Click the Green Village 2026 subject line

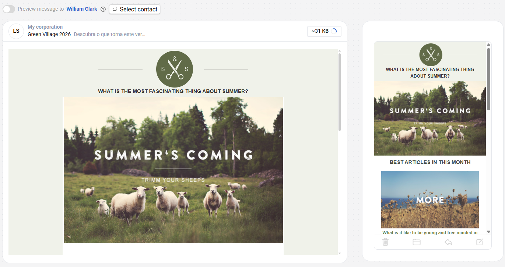tap(49, 34)
